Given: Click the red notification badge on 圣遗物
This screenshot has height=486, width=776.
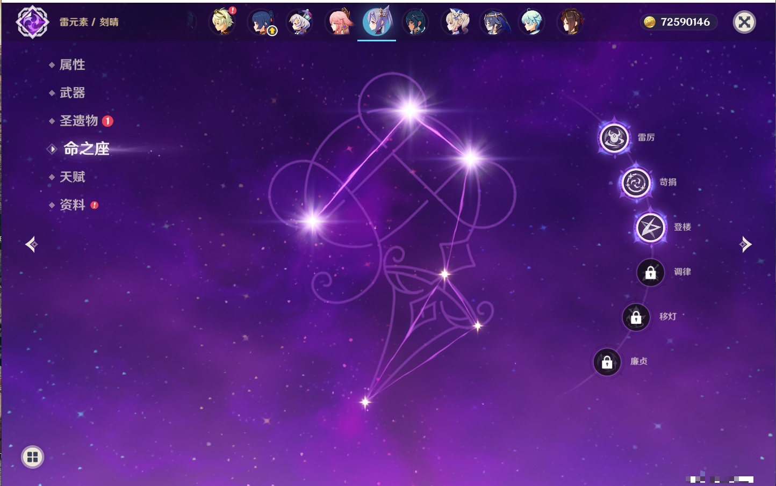Looking at the screenshot, I should [x=107, y=121].
